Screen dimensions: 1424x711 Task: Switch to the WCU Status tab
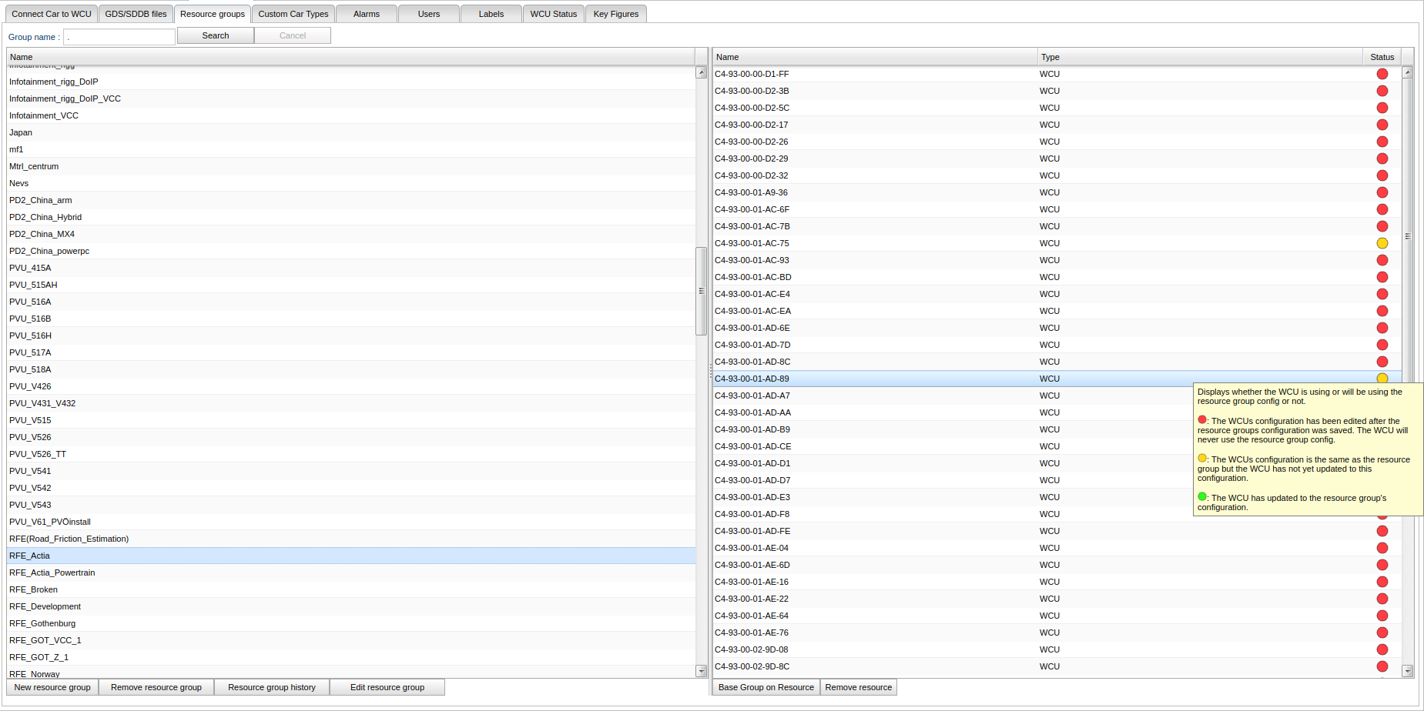tap(553, 14)
